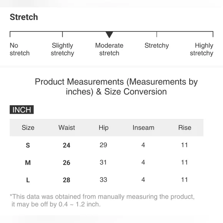Click the No stretch scale label
The height and width of the screenshot is (223, 223).
click(x=20, y=49)
